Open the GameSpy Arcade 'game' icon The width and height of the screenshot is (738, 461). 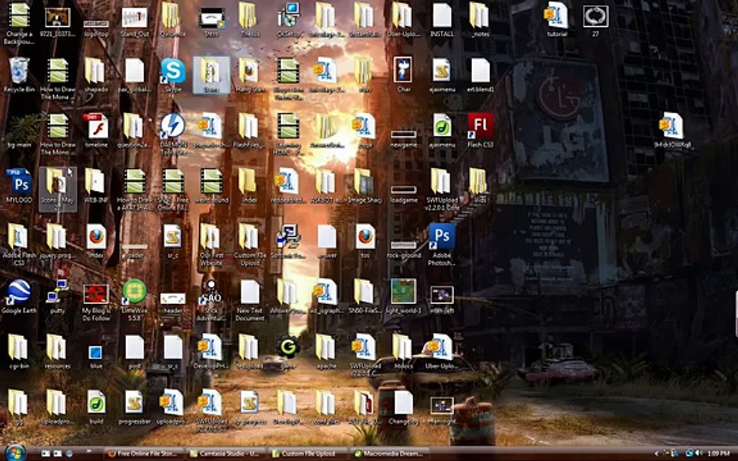(288, 352)
